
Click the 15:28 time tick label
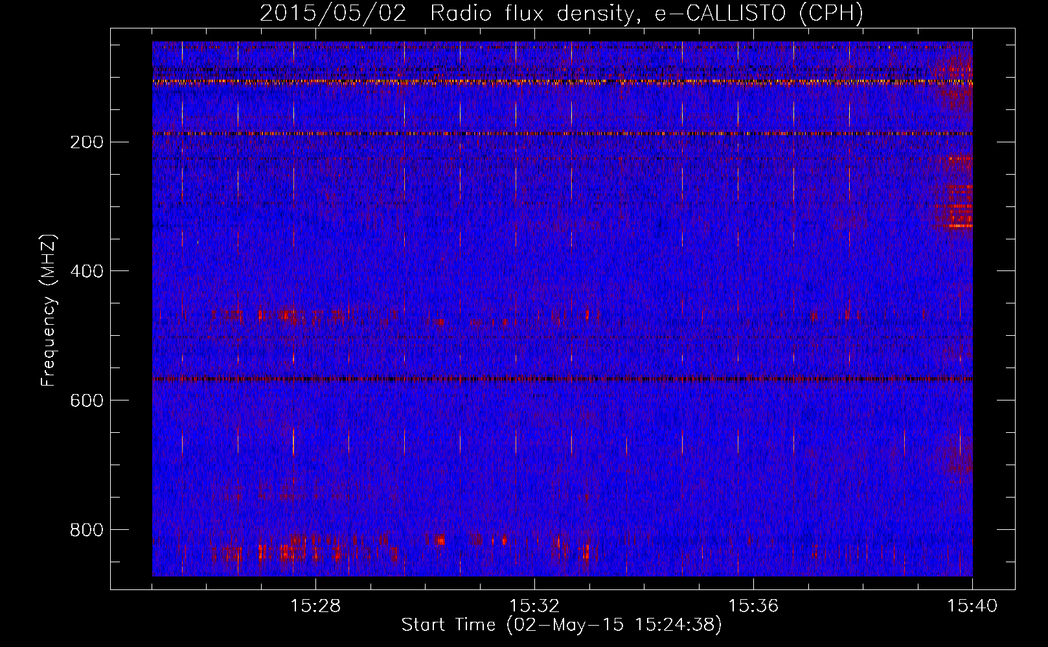click(x=315, y=606)
